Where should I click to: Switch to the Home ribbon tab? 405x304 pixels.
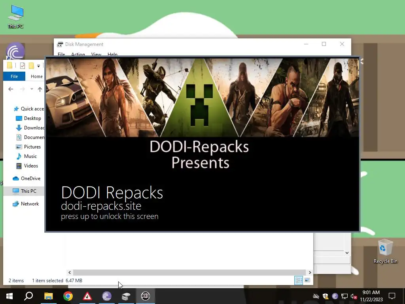tap(37, 76)
